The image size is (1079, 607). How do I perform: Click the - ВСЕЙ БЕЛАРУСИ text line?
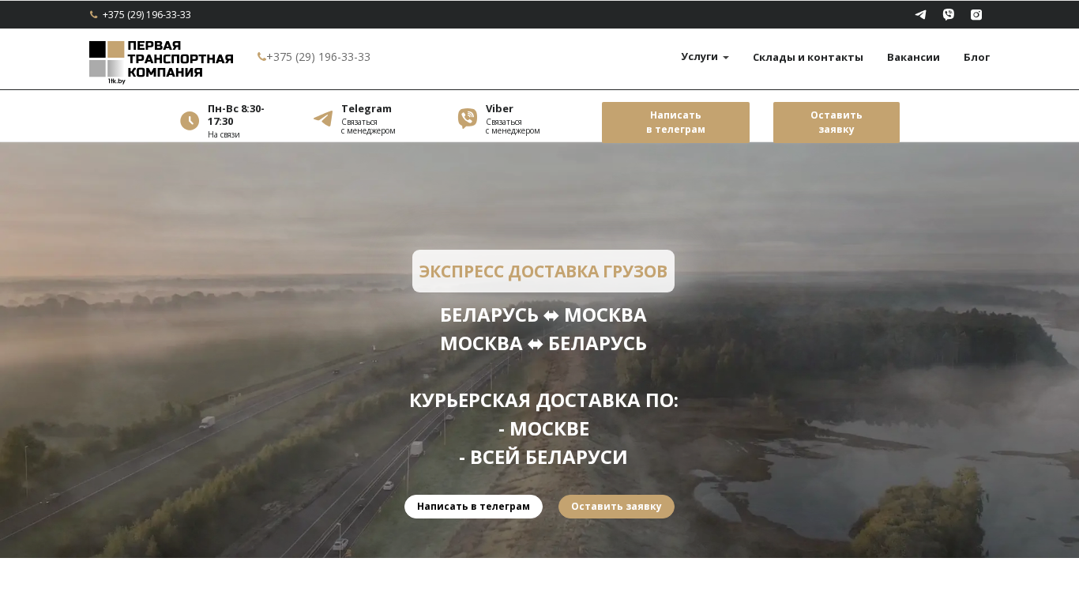coord(543,458)
